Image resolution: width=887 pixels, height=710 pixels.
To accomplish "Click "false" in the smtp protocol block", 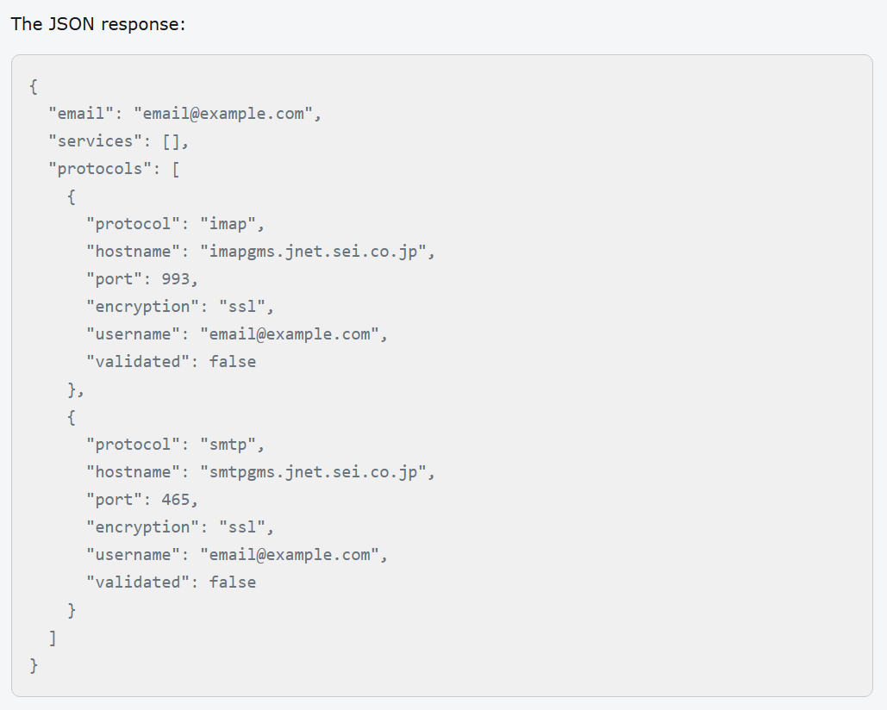I will coord(232,582).
